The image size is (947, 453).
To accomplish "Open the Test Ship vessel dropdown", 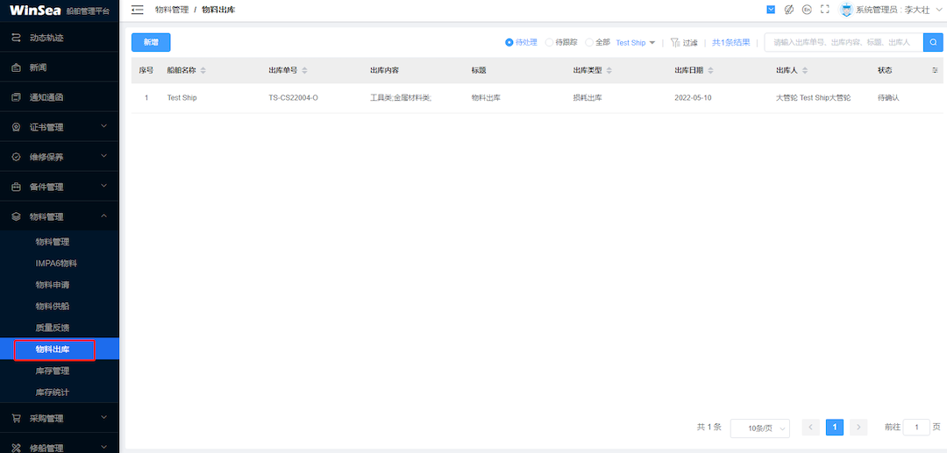I will (x=636, y=43).
